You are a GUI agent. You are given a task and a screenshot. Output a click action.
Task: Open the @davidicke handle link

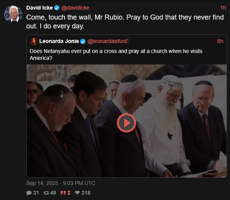[x=75, y=8]
